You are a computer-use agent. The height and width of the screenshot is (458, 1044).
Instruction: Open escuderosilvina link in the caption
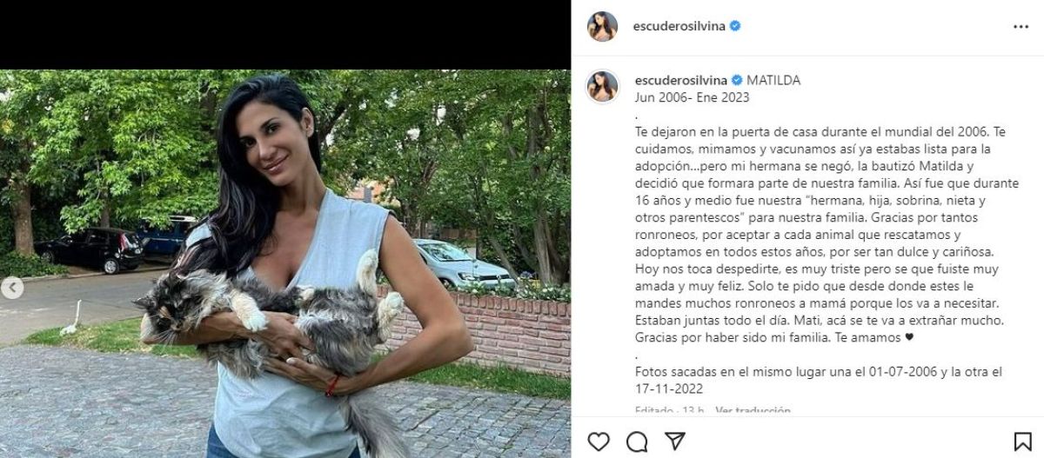click(x=676, y=80)
